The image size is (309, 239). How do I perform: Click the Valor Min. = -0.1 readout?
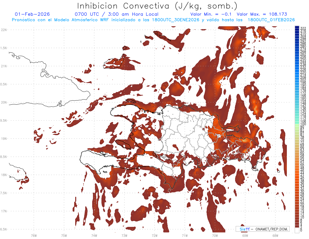click(x=211, y=14)
